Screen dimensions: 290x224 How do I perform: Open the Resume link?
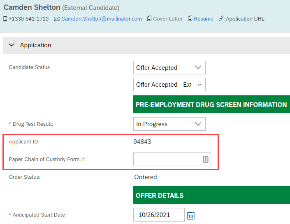point(204,19)
